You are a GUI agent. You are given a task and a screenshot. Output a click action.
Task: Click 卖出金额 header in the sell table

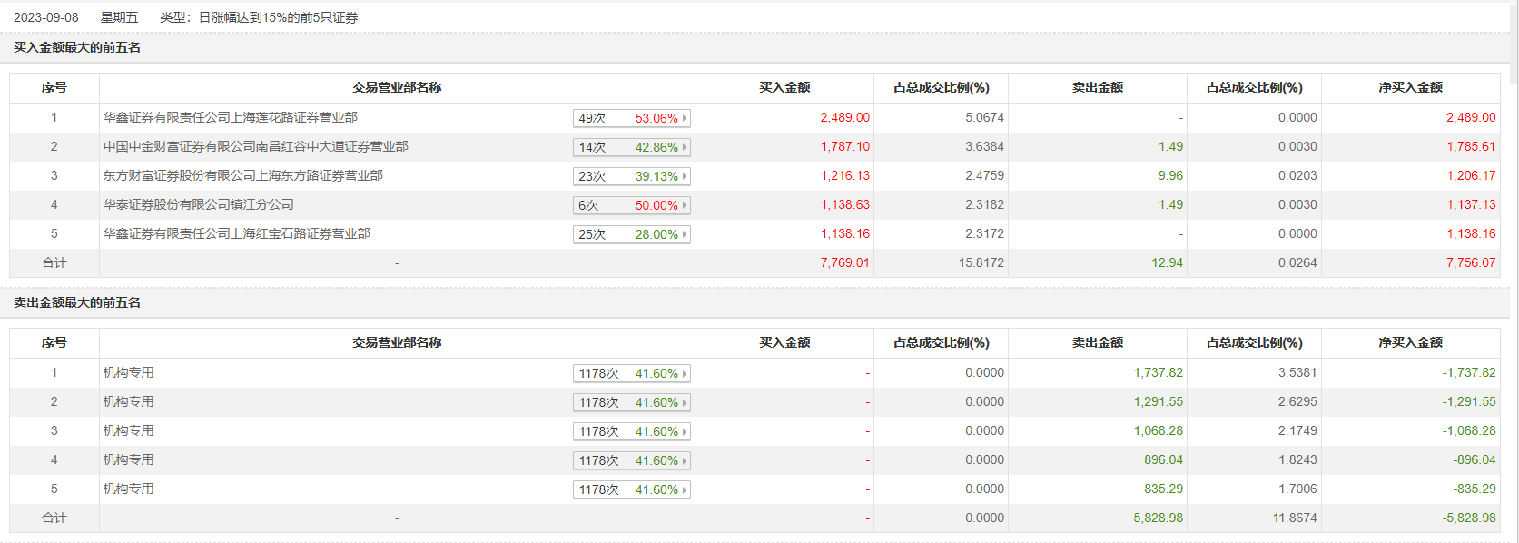(x=1097, y=342)
